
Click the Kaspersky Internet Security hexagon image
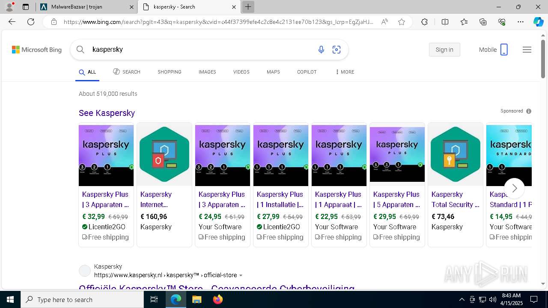click(x=164, y=154)
